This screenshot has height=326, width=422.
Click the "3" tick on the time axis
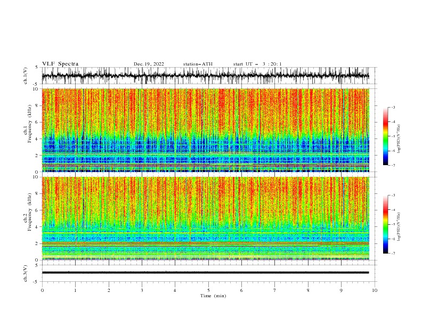coord(142,290)
